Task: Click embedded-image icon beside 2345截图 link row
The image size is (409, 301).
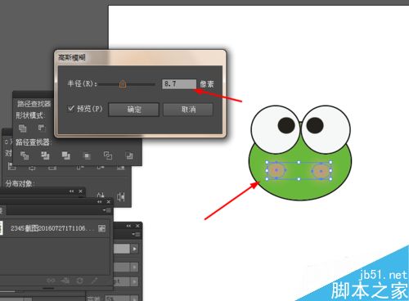Action: coord(101,228)
